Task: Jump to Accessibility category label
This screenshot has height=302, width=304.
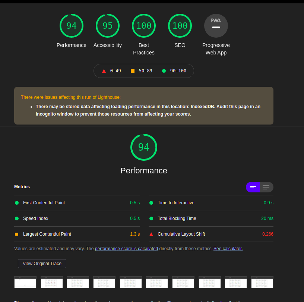Action: [108, 45]
